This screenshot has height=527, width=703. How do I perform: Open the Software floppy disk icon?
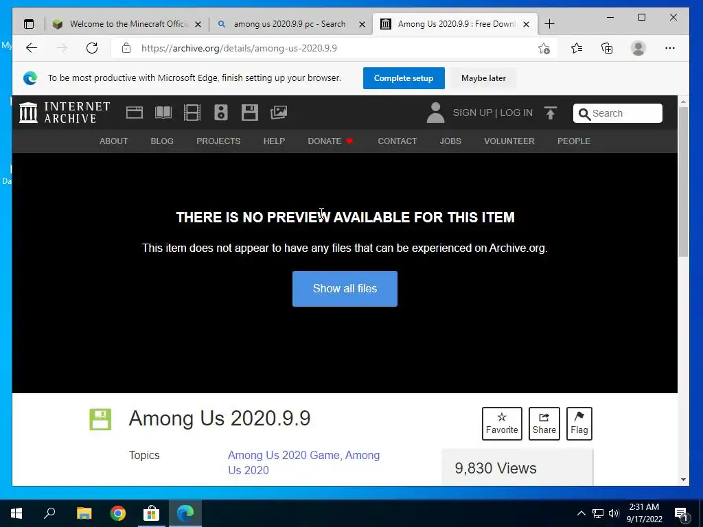250,113
